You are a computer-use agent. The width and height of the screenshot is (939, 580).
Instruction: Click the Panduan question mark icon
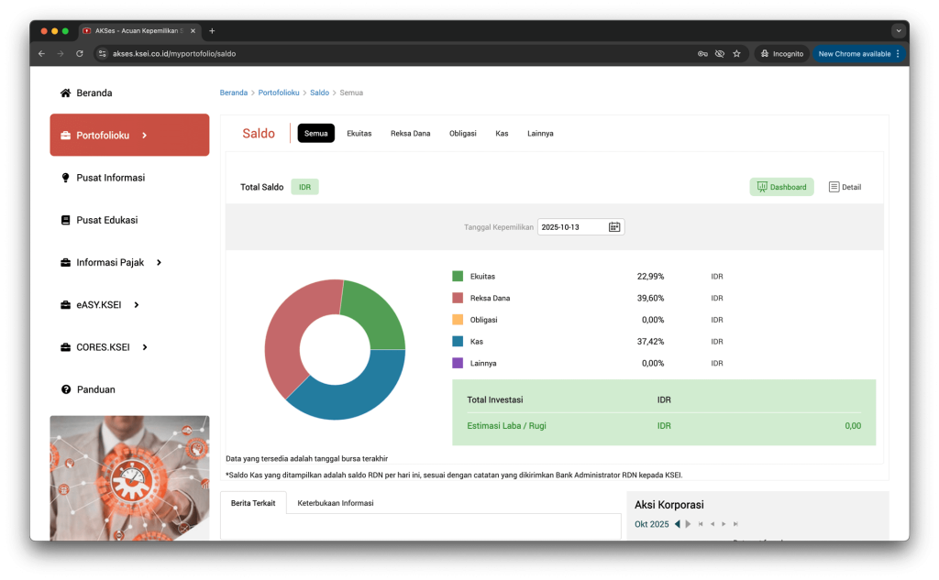point(65,389)
